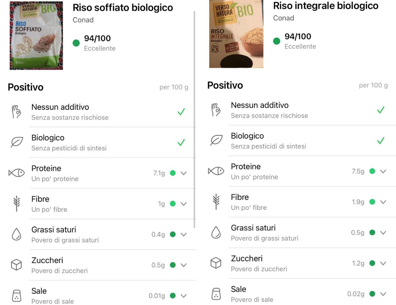Click the green score indicator dot on the right

[276, 40]
